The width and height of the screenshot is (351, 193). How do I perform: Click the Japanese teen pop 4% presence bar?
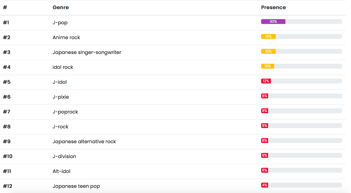(264, 185)
